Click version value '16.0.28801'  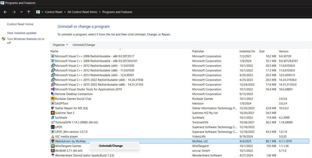(x=286, y=89)
